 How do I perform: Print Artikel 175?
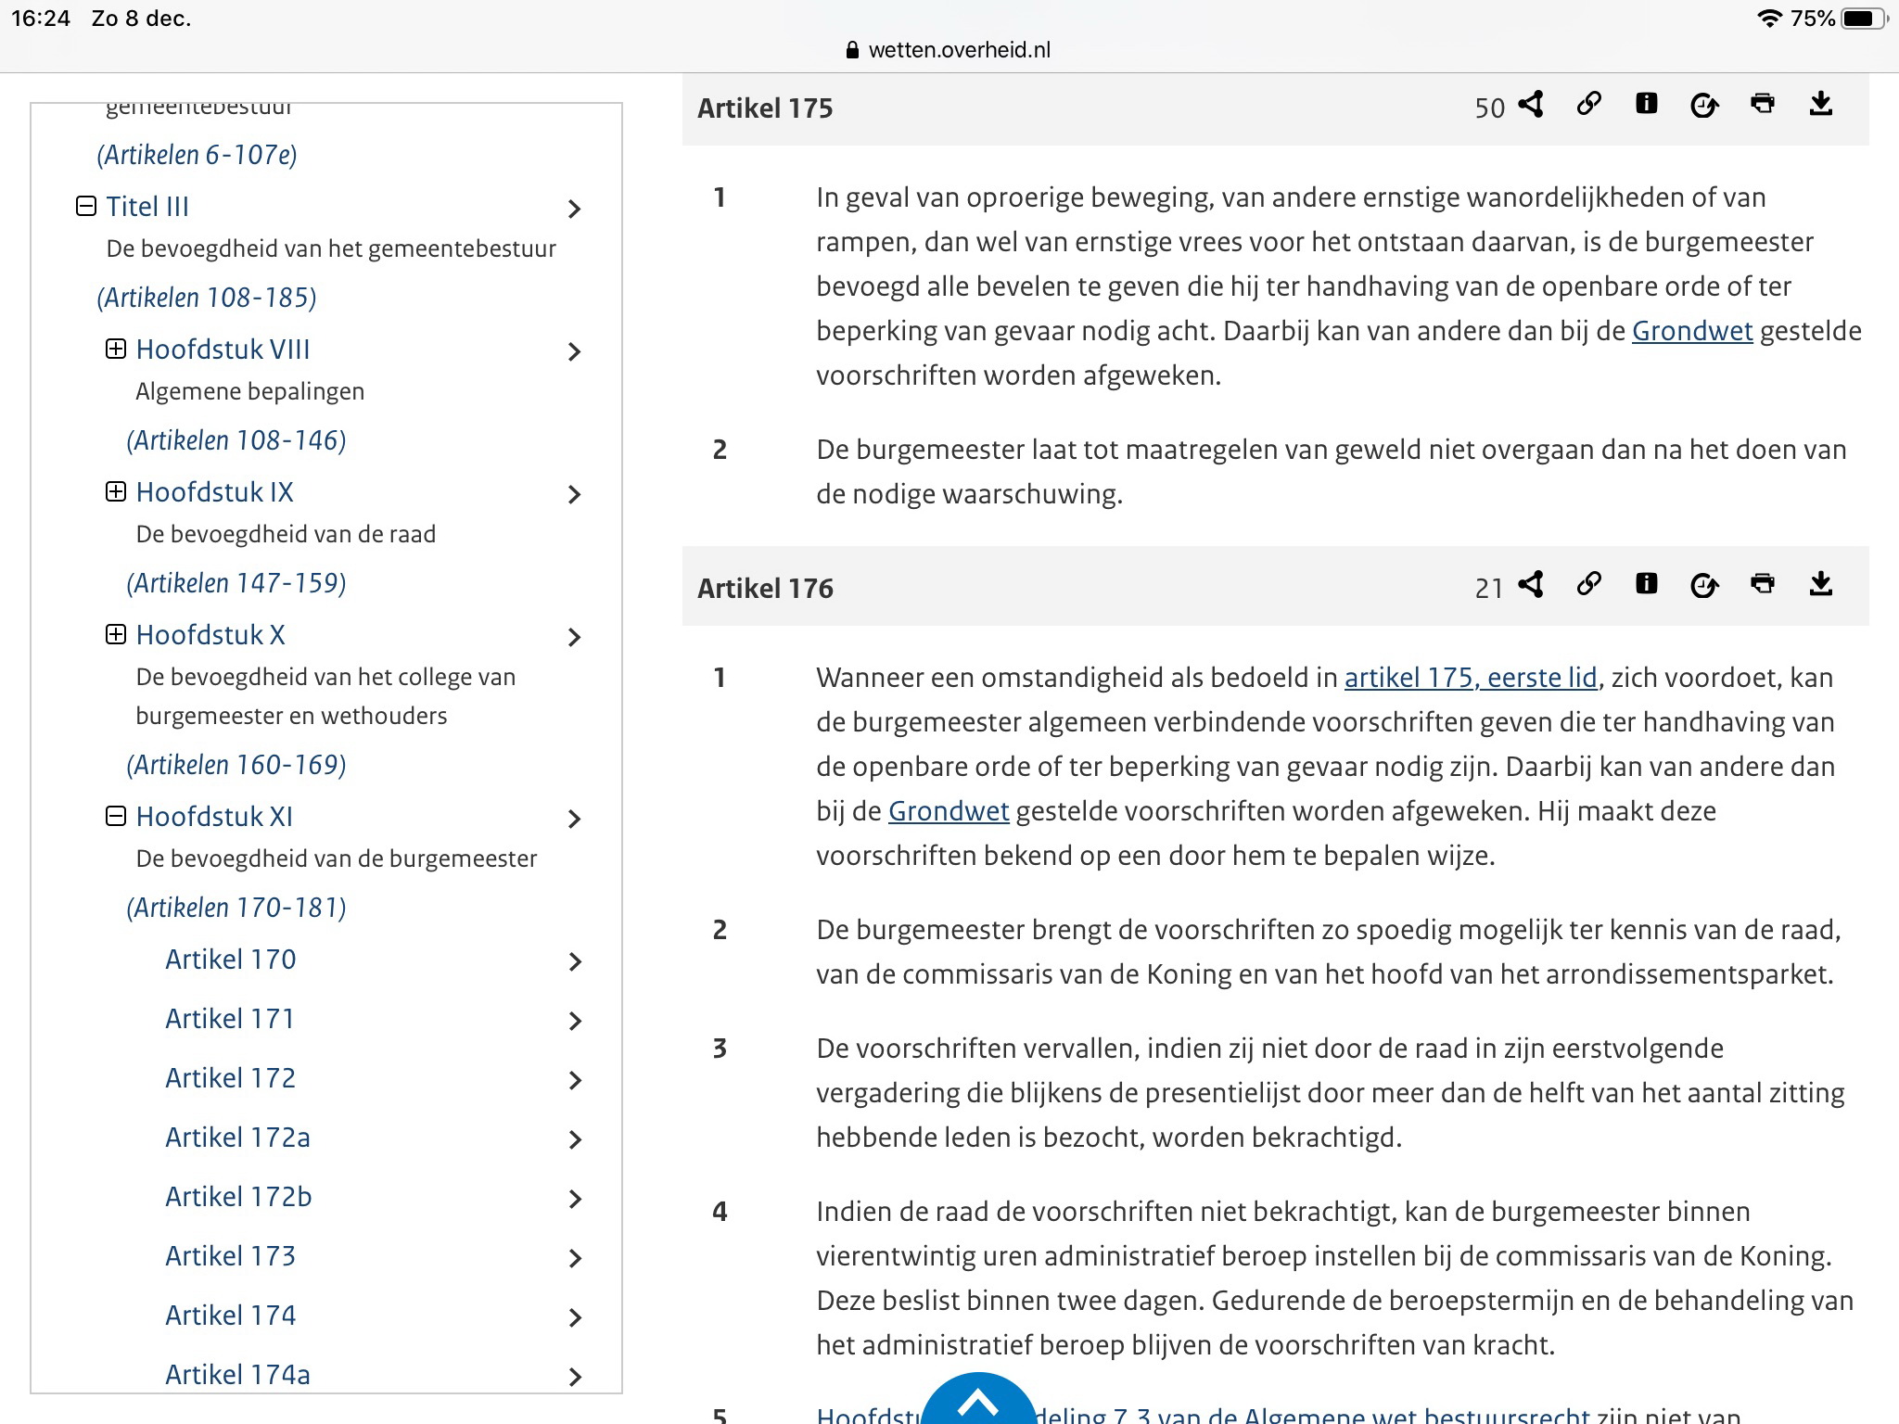pos(1763,103)
